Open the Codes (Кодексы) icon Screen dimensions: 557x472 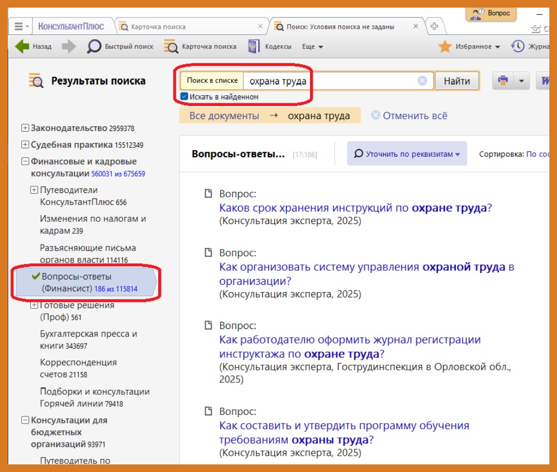(253, 47)
